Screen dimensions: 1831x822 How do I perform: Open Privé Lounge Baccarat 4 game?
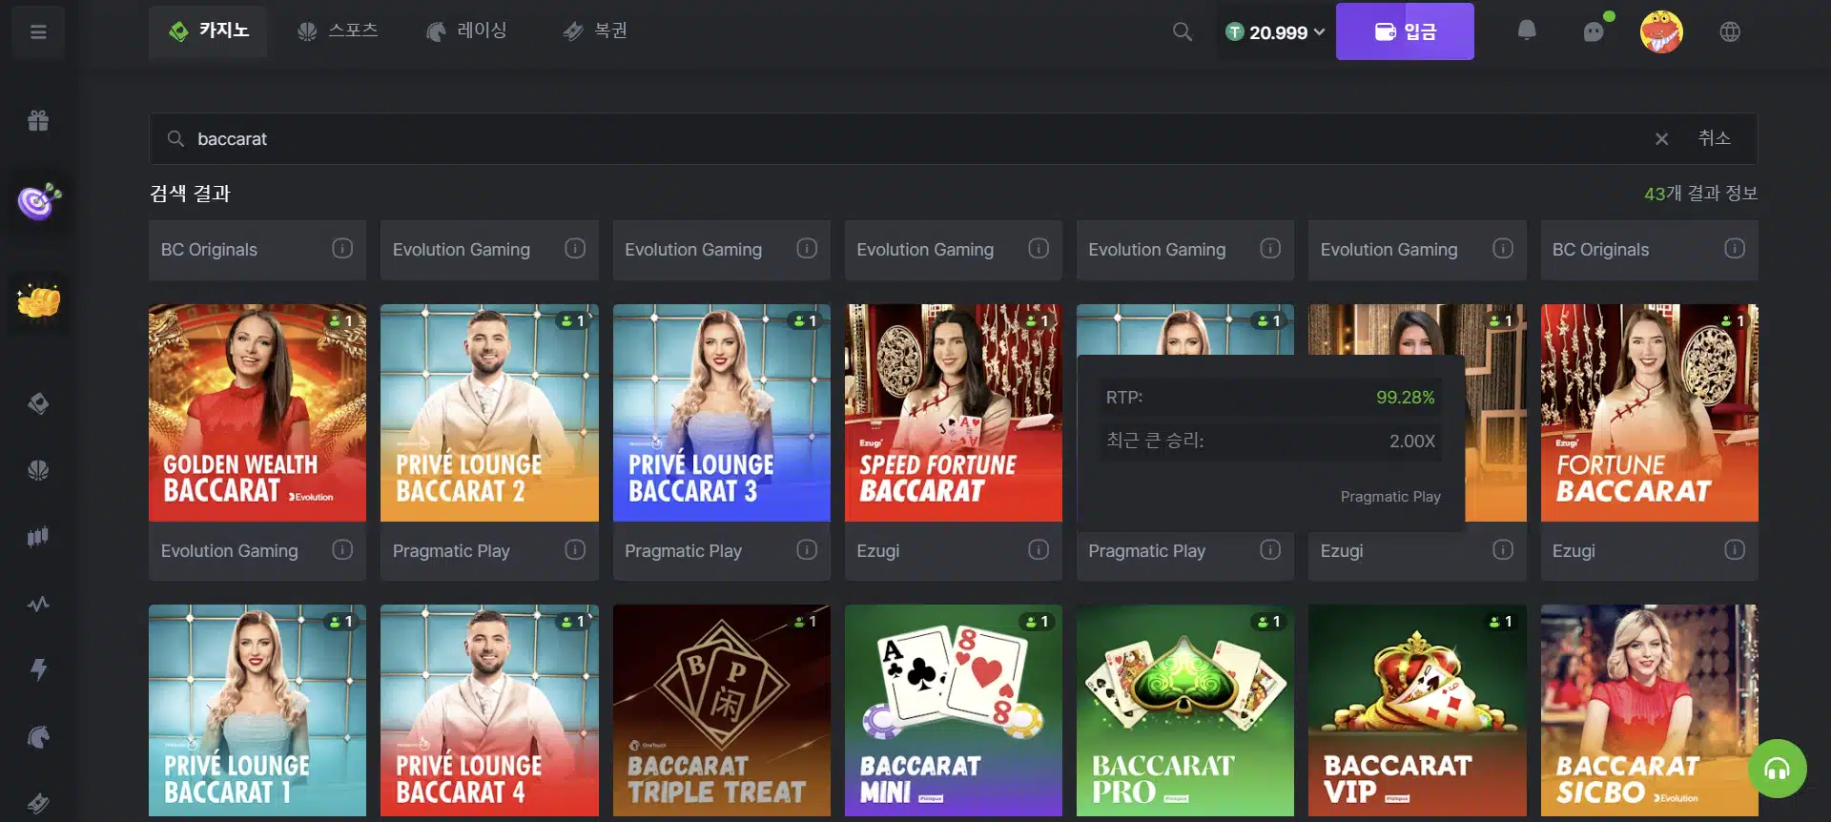click(489, 710)
